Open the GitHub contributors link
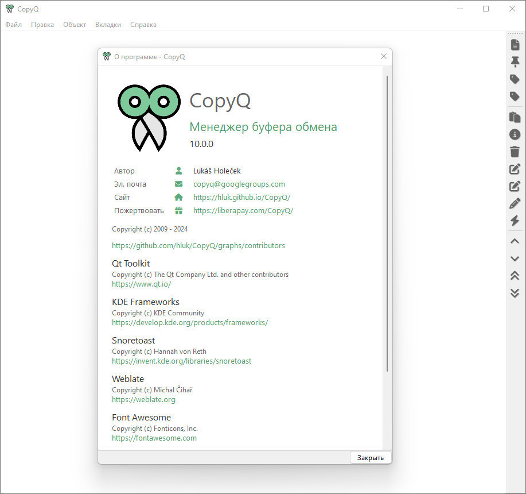Image resolution: width=526 pixels, height=494 pixels. (198, 245)
